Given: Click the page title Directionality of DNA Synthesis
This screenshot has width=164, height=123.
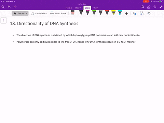Looking at the screenshot, I should pos(44,24).
